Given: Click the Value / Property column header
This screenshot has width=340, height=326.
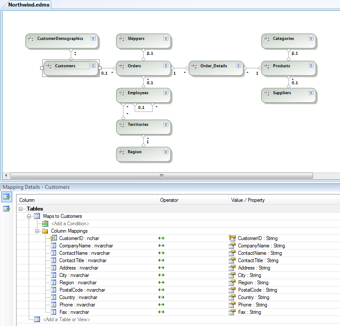Looking at the screenshot, I should click(x=284, y=200).
